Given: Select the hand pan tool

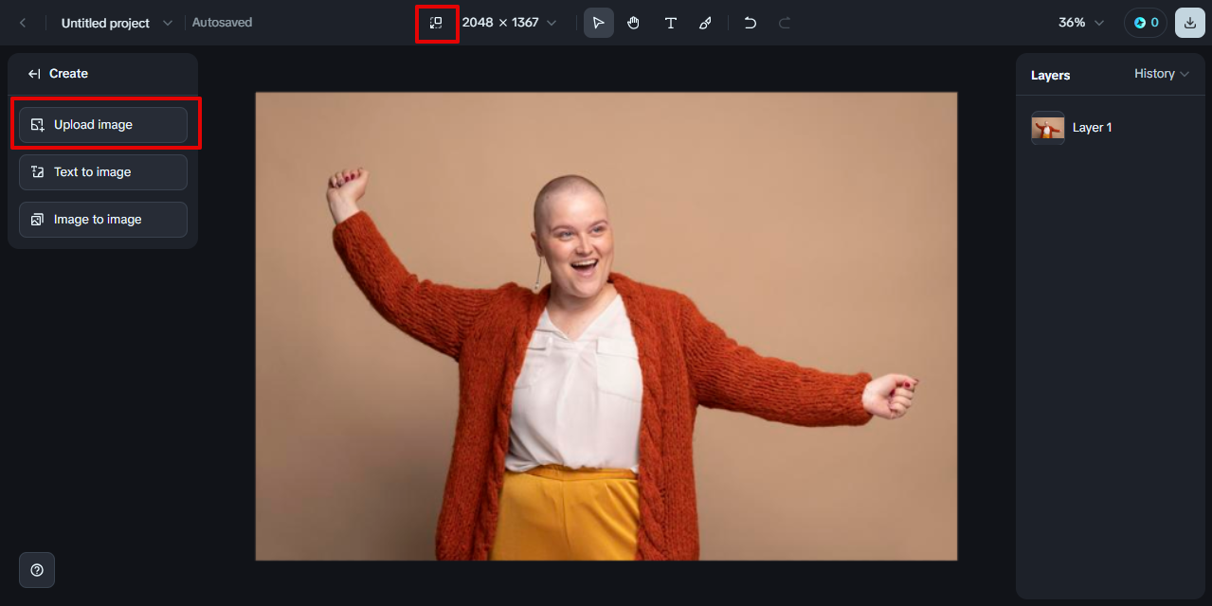Looking at the screenshot, I should coord(634,23).
